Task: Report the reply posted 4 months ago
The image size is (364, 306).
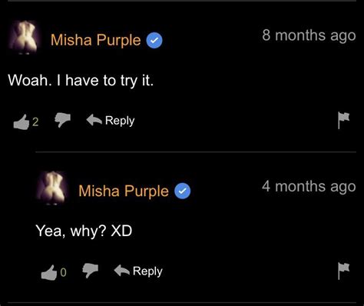Action: click(343, 271)
